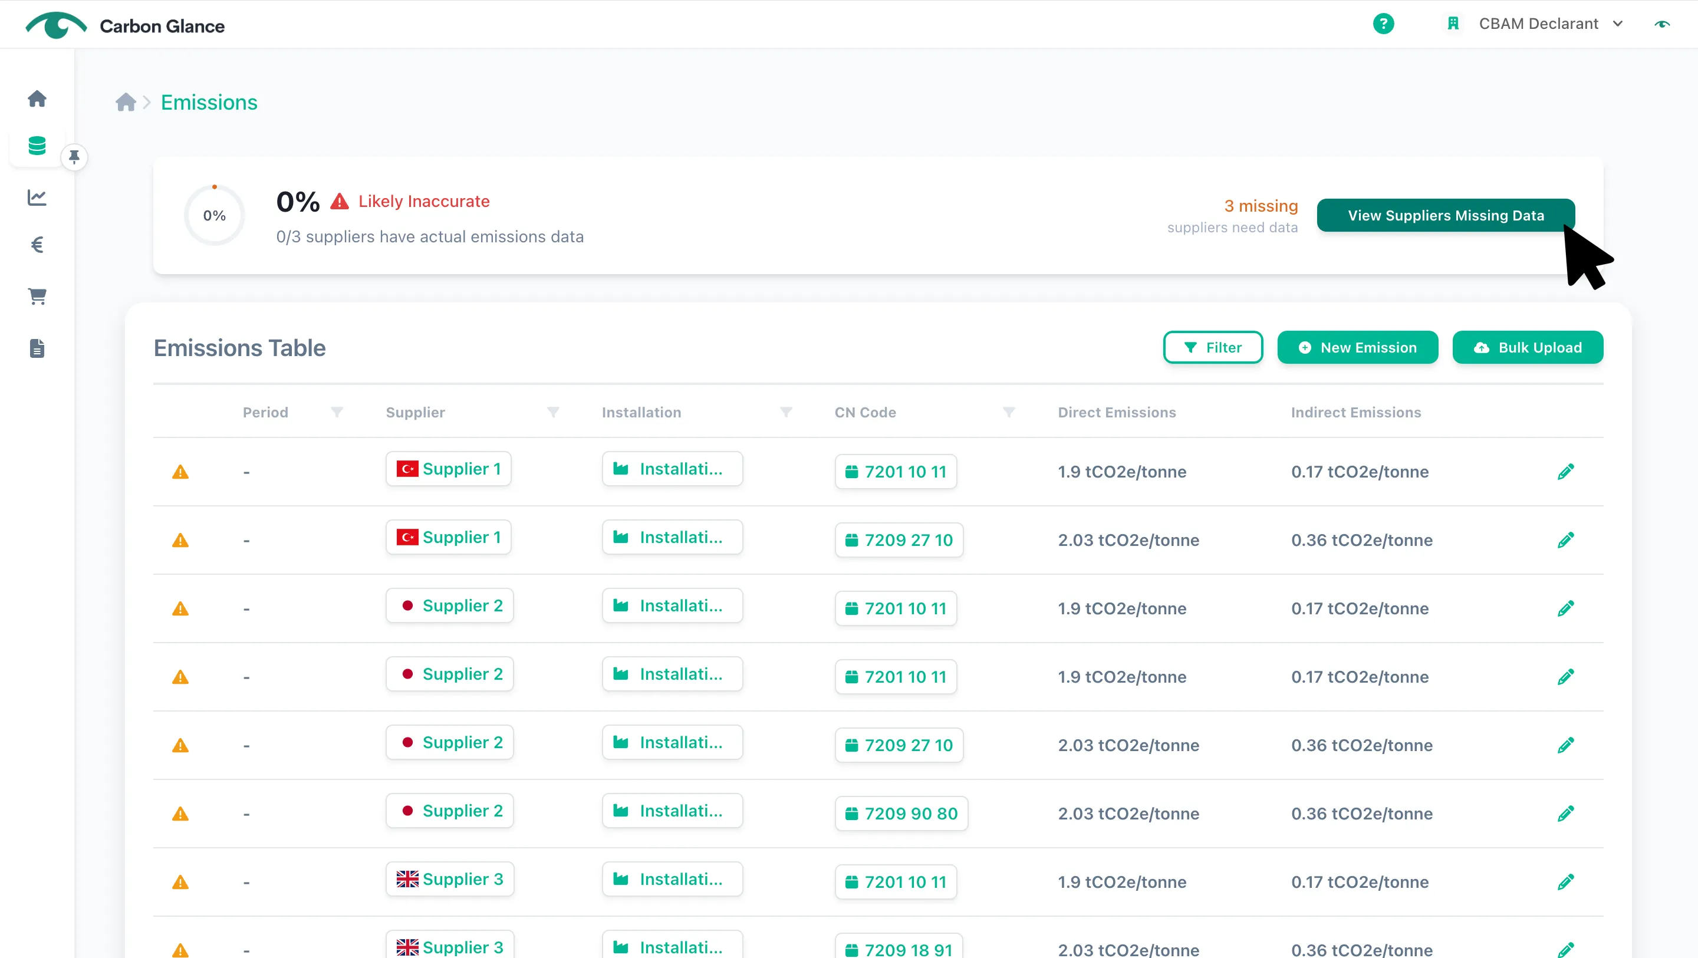
Task: Click View Suppliers Missing Data button
Action: pyautogui.click(x=1446, y=216)
